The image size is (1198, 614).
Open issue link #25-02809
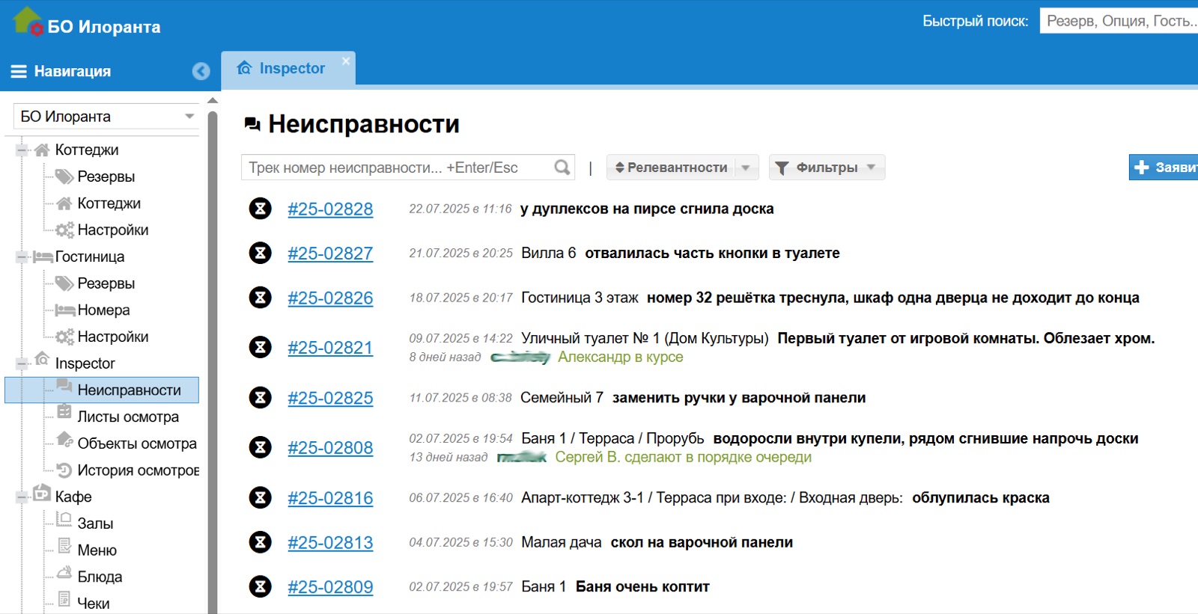click(x=330, y=587)
